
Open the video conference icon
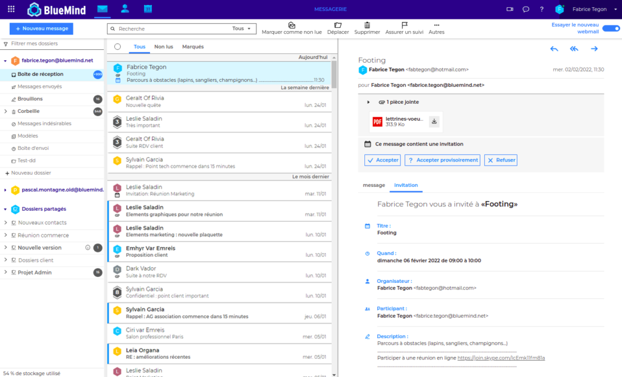coord(510,9)
